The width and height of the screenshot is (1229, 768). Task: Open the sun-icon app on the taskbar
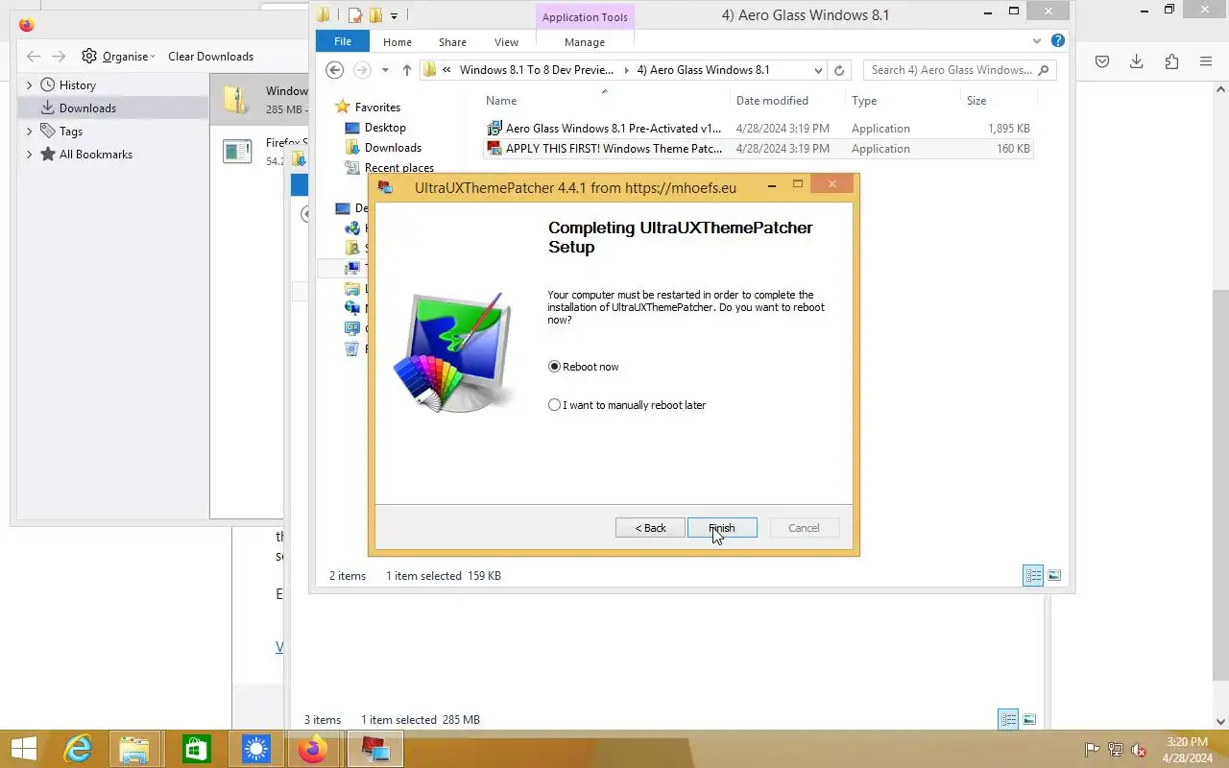[255, 749]
